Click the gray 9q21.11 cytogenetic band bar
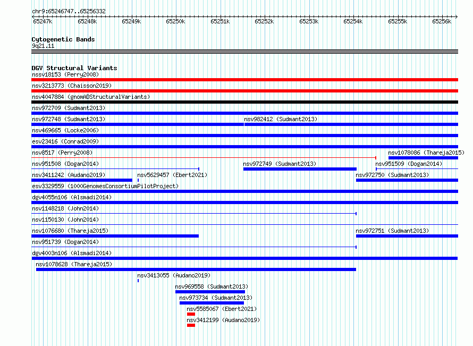The width and height of the screenshot is (473, 346). pyautogui.click(x=244, y=52)
